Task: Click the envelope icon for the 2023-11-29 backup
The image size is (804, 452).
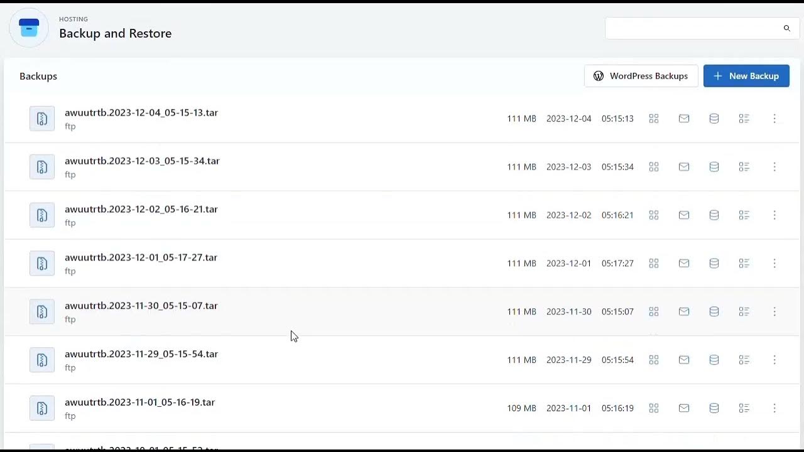Action: pyautogui.click(x=684, y=360)
